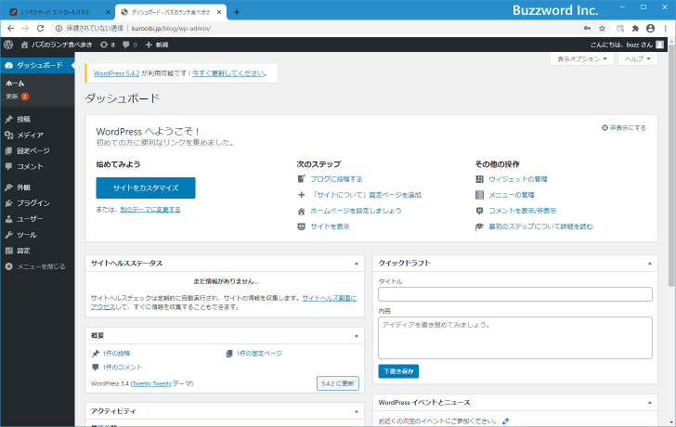
Task: Click 別のテーマに変更する link
Action: click(x=150, y=210)
